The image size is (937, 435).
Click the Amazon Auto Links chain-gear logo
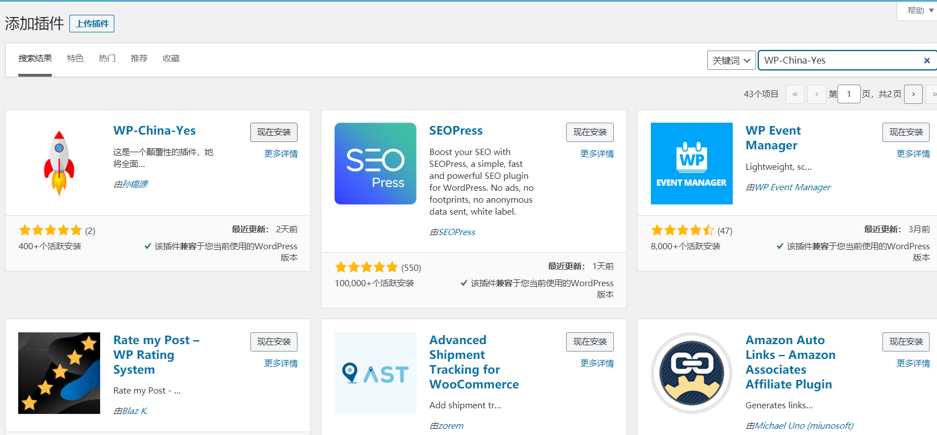(x=692, y=373)
